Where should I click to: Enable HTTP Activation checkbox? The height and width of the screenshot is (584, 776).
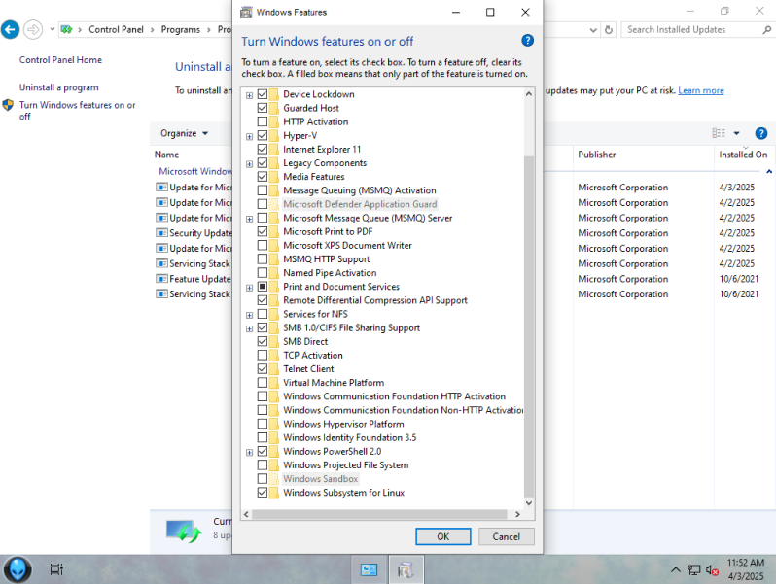[x=263, y=121]
